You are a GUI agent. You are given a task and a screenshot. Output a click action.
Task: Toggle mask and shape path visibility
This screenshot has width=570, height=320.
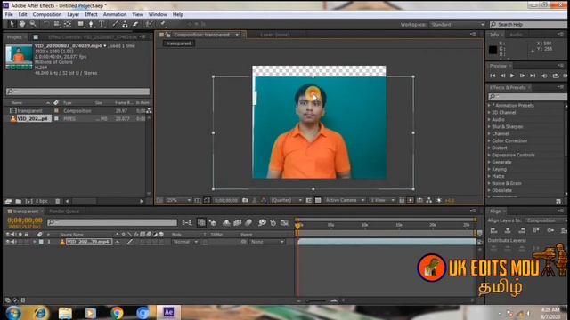(x=207, y=200)
